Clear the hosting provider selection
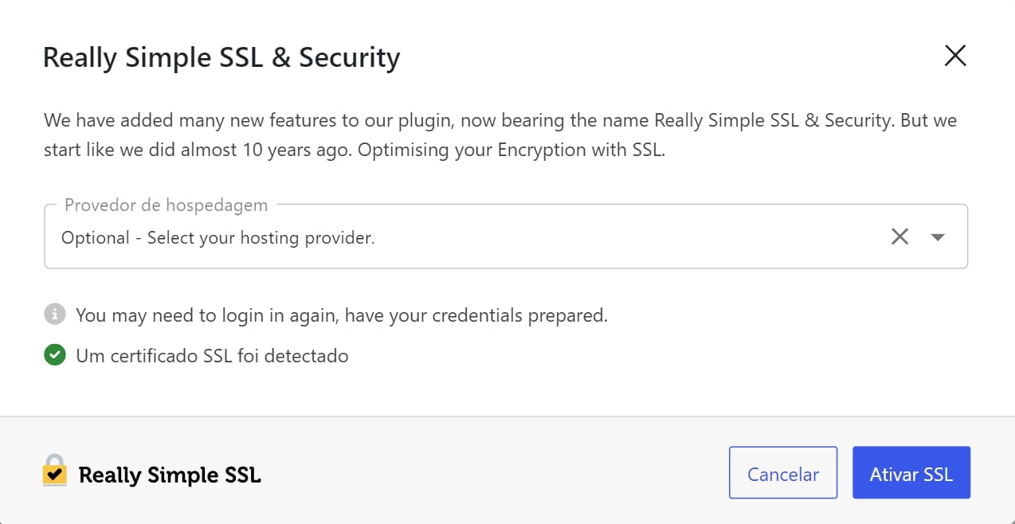The height and width of the screenshot is (524, 1015). 899,237
